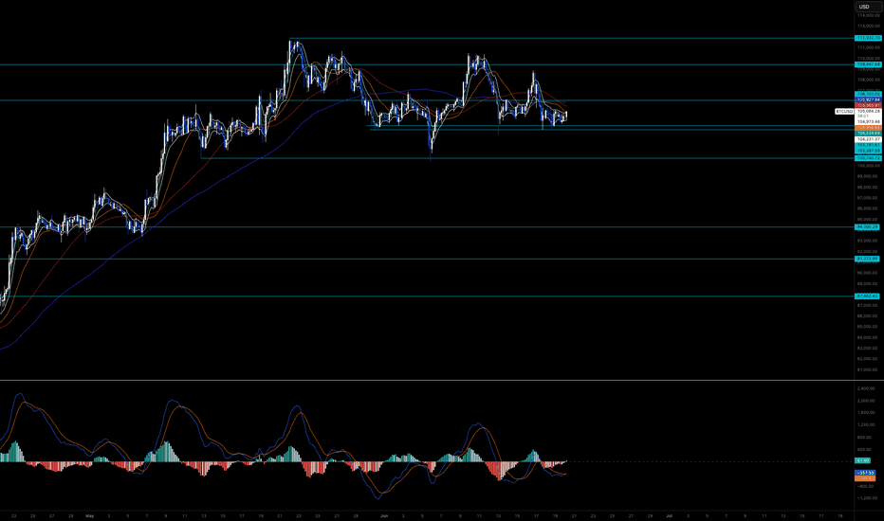Viewport: 884px width, 521px height.
Task: Click the 103,781.61 cyan price label
Action: coord(868,145)
